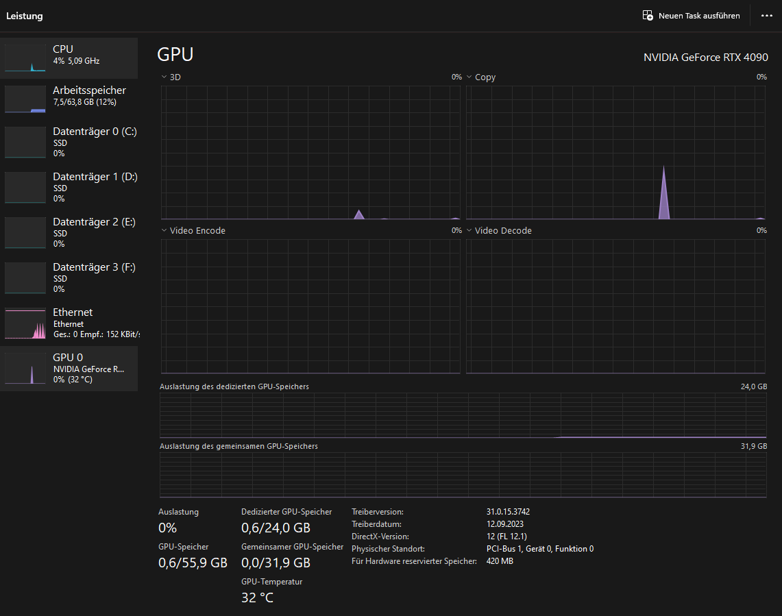The image size is (782, 616).
Task: Click the 31,9 GB graph maximum label
Action: tap(754, 446)
